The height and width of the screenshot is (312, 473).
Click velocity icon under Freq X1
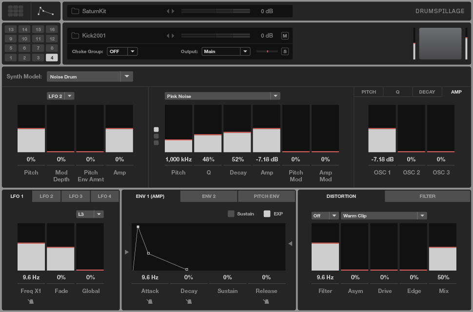[x=31, y=301]
